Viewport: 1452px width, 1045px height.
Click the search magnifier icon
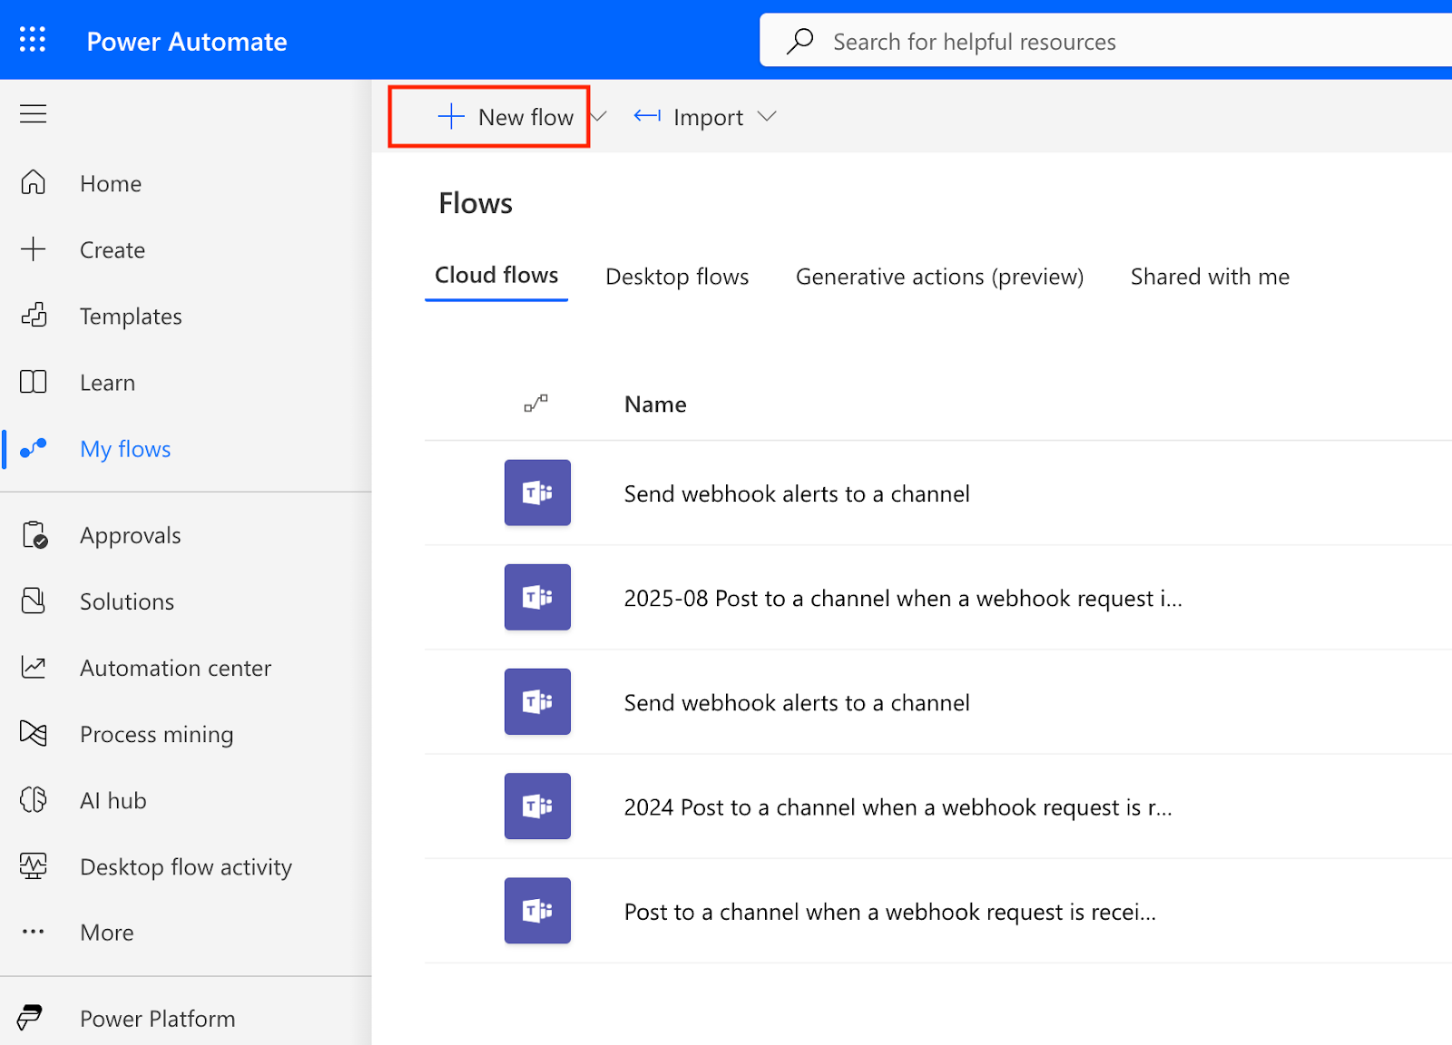800,41
